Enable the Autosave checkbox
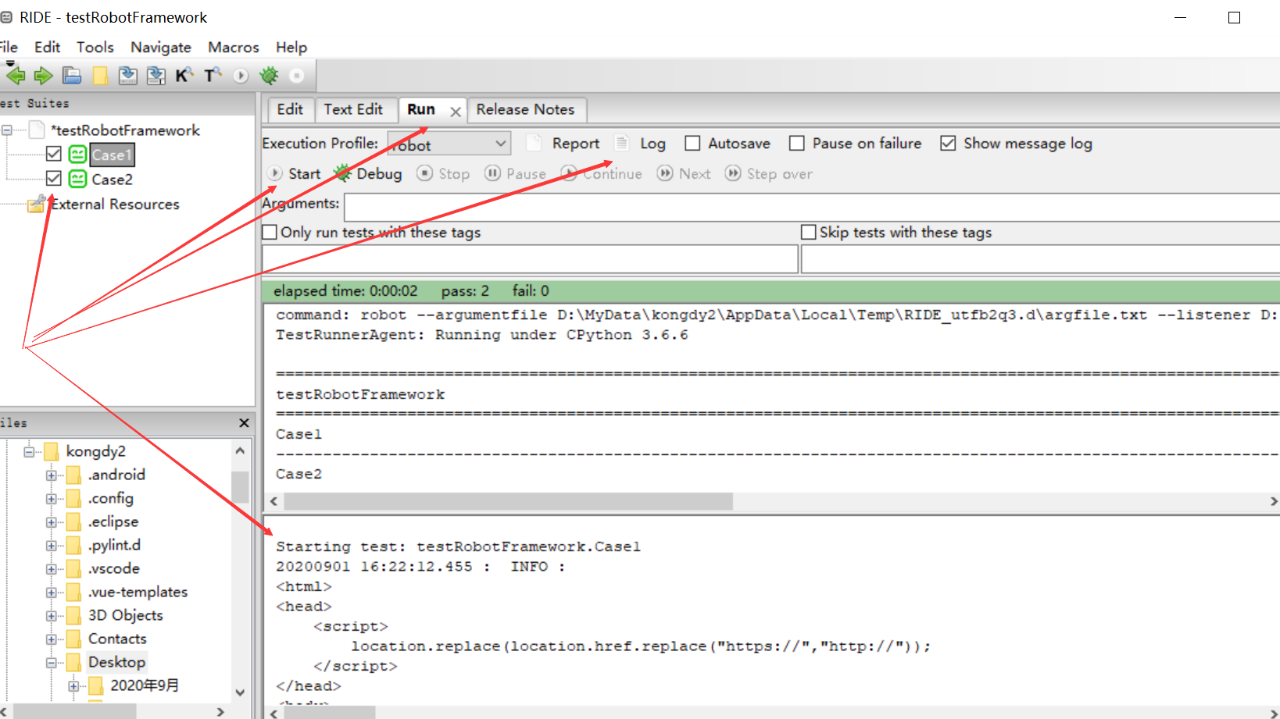 pyautogui.click(x=692, y=143)
